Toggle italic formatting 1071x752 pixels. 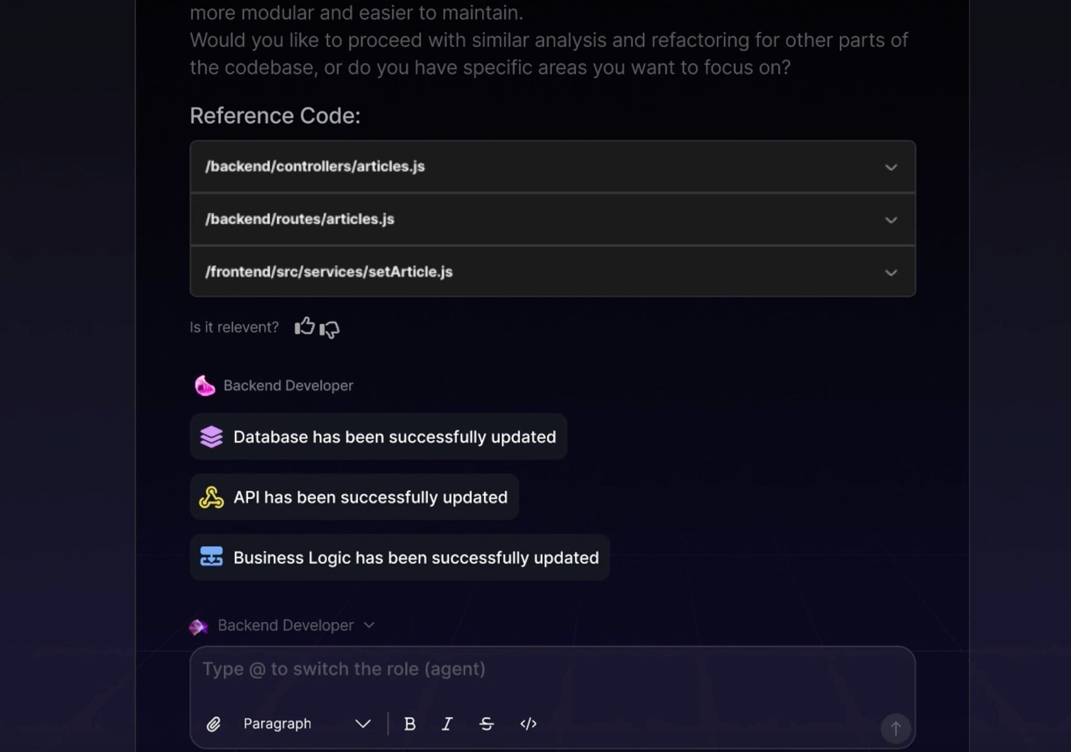pyautogui.click(x=447, y=724)
